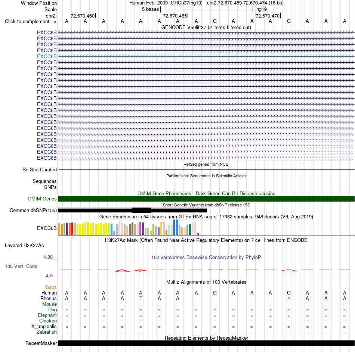Click the 72,670,465 ruler coordinate
This screenshot has height=352, width=355.
tap(175, 16)
